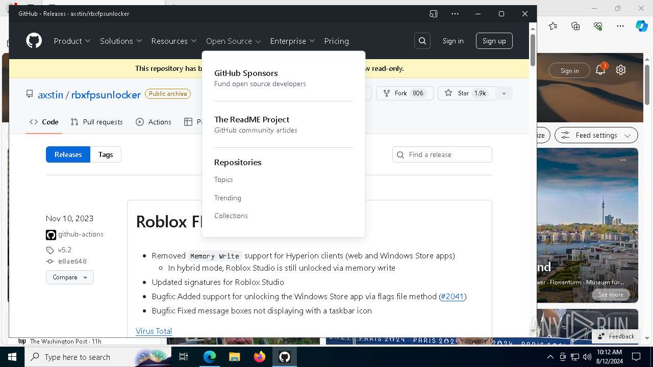The height and width of the screenshot is (367, 653).
Task: Open github-actions author avatar
Action: tap(51, 234)
